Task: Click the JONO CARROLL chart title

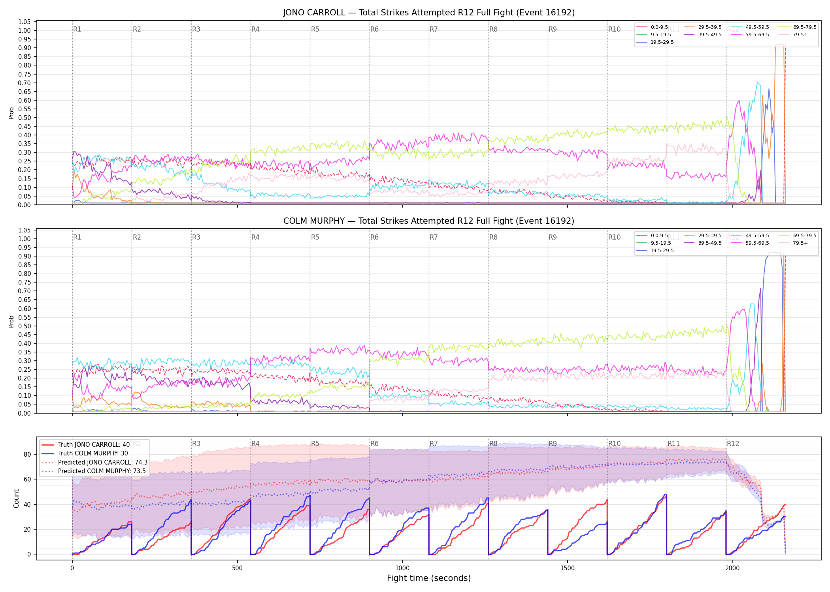Action: (429, 13)
